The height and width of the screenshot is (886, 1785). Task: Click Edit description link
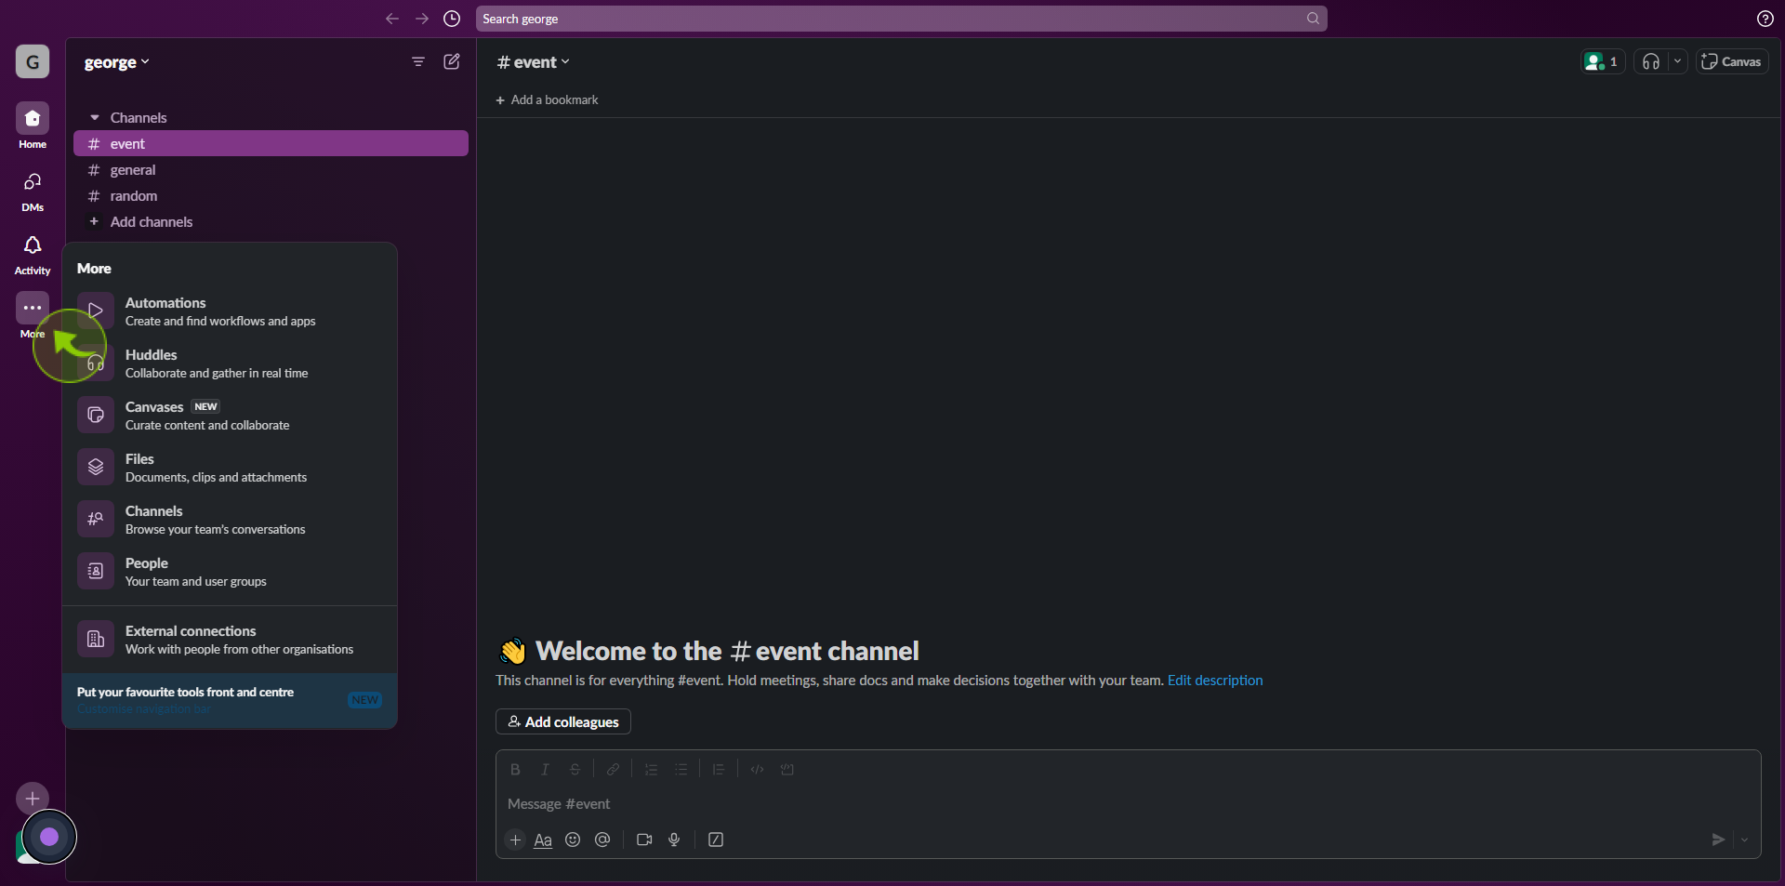point(1215,681)
